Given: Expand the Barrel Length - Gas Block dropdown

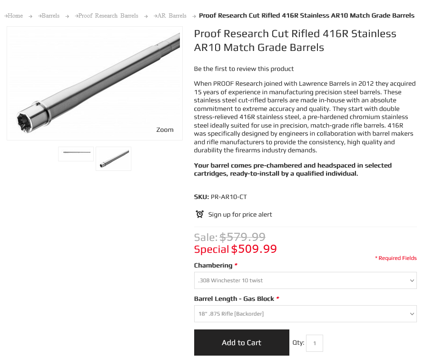Looking at the screenshot, I should (x=305, y=314).
